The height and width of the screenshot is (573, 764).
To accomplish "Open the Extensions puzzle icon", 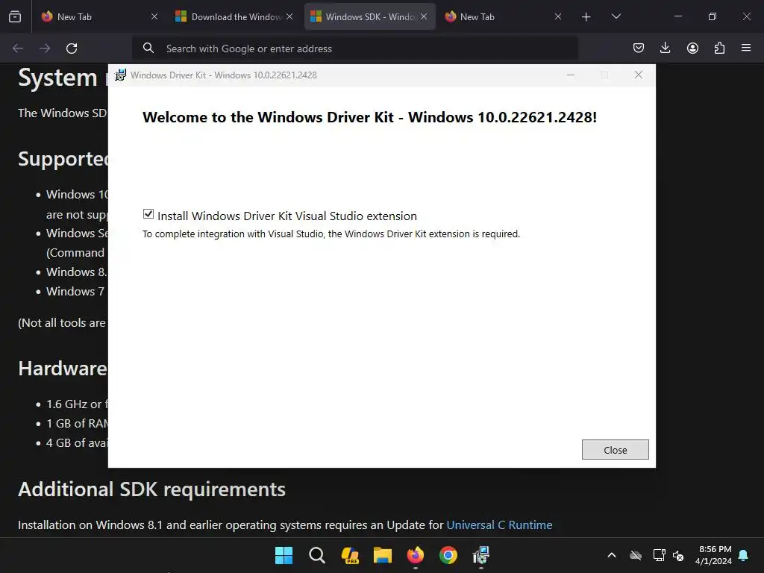I will point(719,48).
